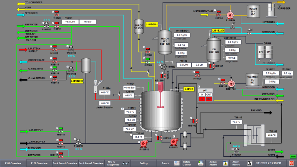Open Active Alarms list
The width and height of the screenshot is (297, 167).
(x=213, y=163)
